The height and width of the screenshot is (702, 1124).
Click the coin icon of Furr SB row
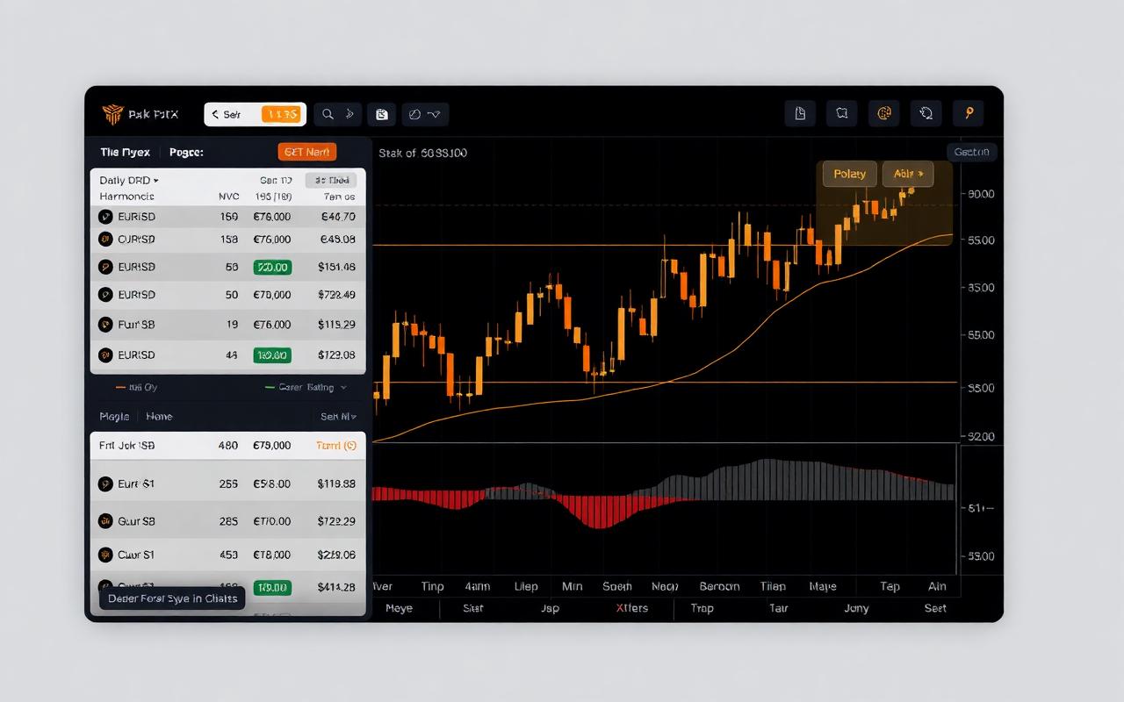[104, 325]
